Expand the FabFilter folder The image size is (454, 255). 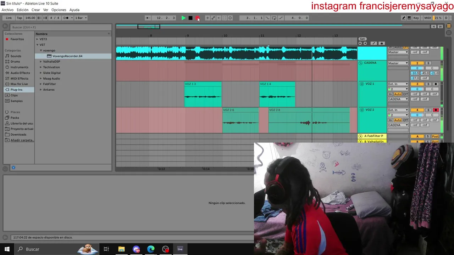pos(41,84)
